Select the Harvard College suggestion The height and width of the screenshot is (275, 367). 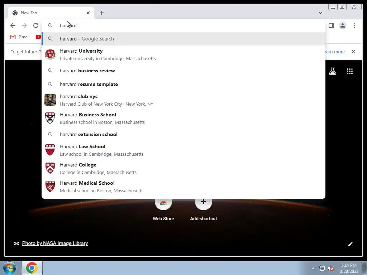pos(183,168)
